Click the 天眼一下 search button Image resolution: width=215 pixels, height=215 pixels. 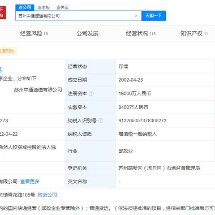tap(154, 16)
